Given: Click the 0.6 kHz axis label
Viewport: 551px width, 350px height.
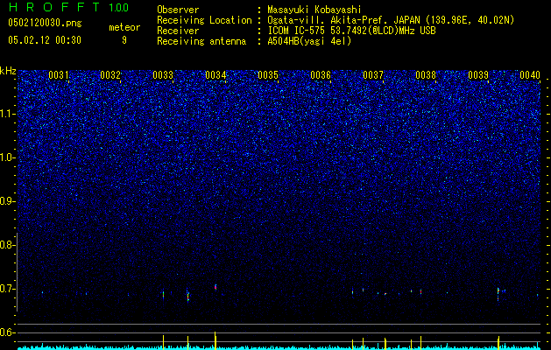Looking at the screenshot, I should coord(7,332).
